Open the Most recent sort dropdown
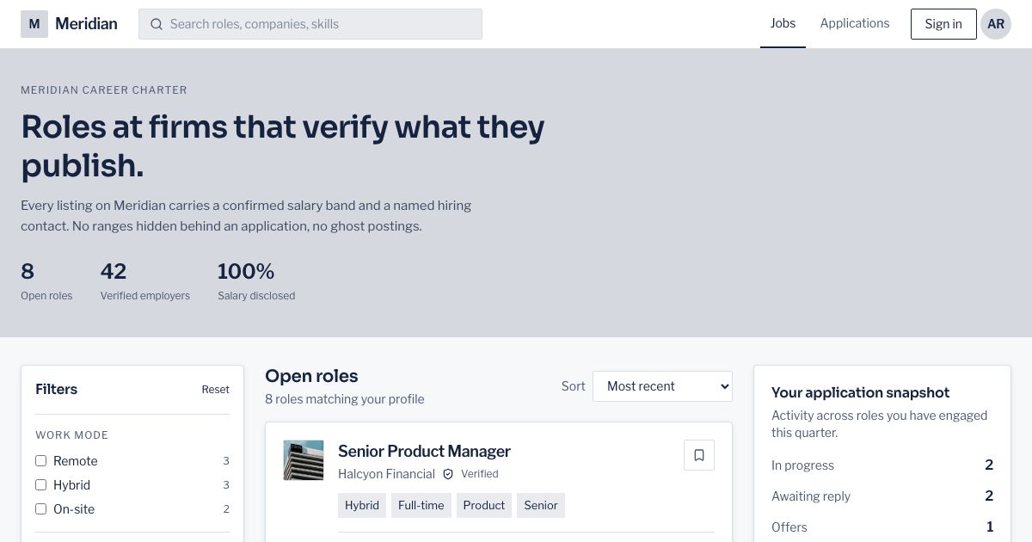 662,386
